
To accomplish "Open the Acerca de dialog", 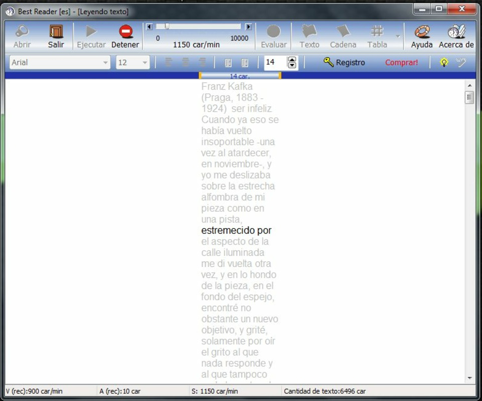I will pyautogui.click(x=456, y=37).
